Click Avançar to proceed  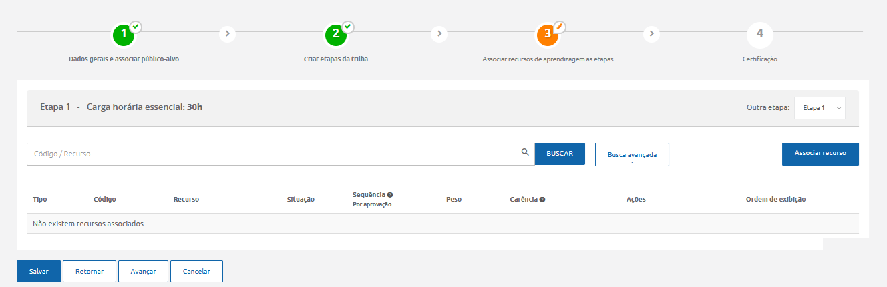point(143,272)
